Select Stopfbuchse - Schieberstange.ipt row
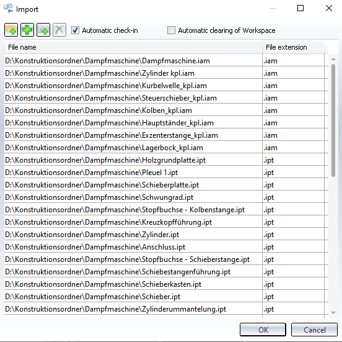 pos(166,259)
